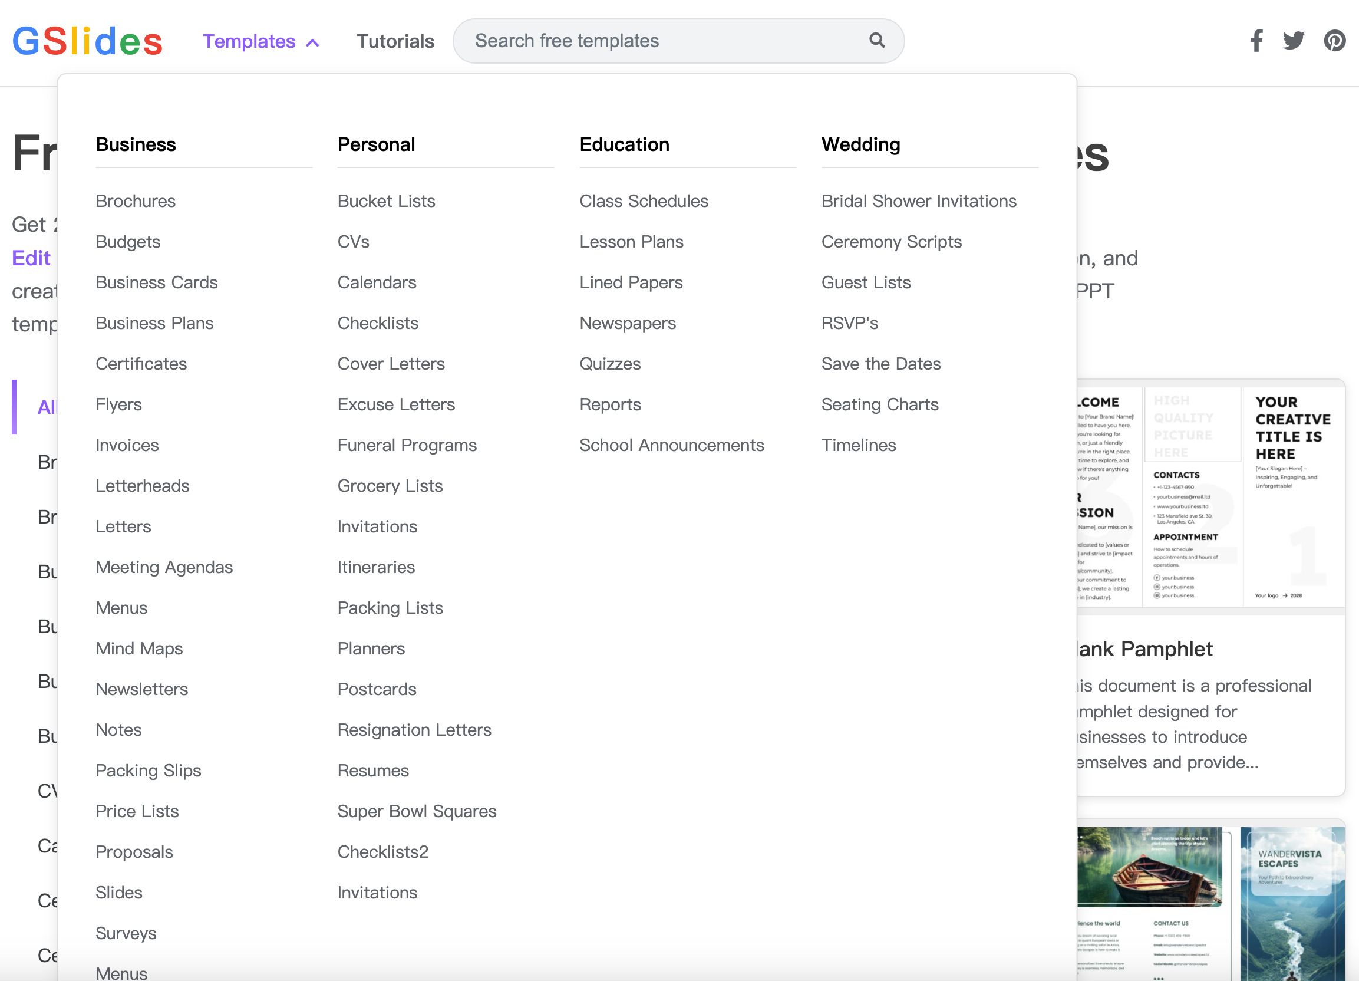1359x981 pixels.
Task: Select Lesson Plans under Education
Action: point(631,242)
